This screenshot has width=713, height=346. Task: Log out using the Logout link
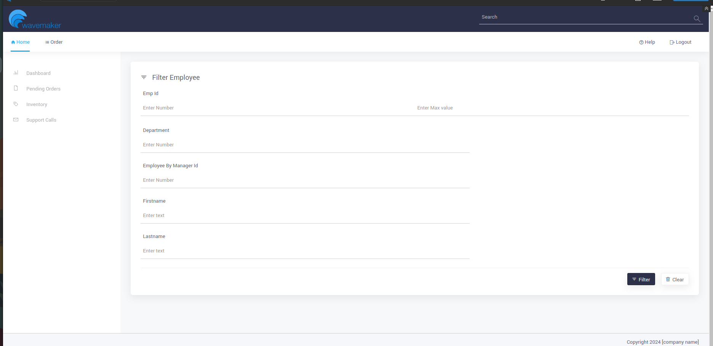[x=680, y=42]
